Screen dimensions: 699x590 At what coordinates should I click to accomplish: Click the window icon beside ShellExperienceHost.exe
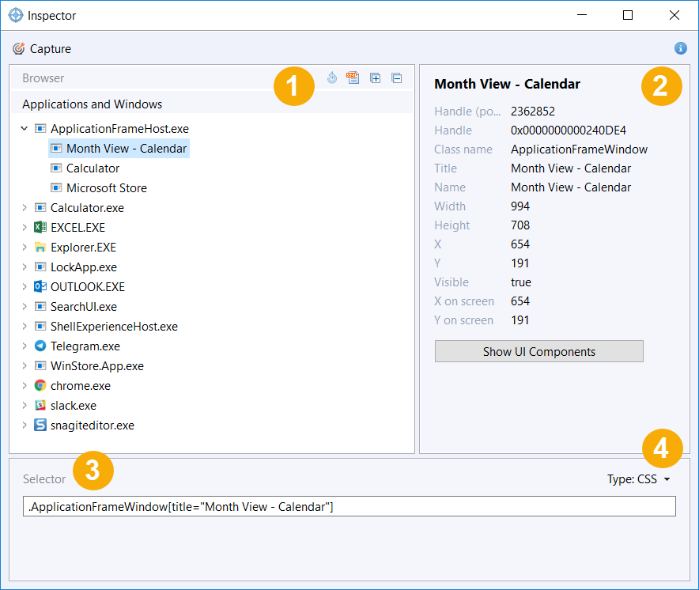point(40,326)
